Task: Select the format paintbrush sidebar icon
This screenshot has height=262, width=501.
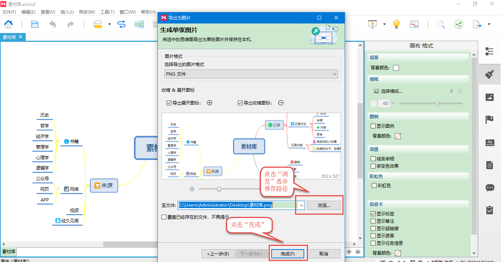Action: point(489,74)
